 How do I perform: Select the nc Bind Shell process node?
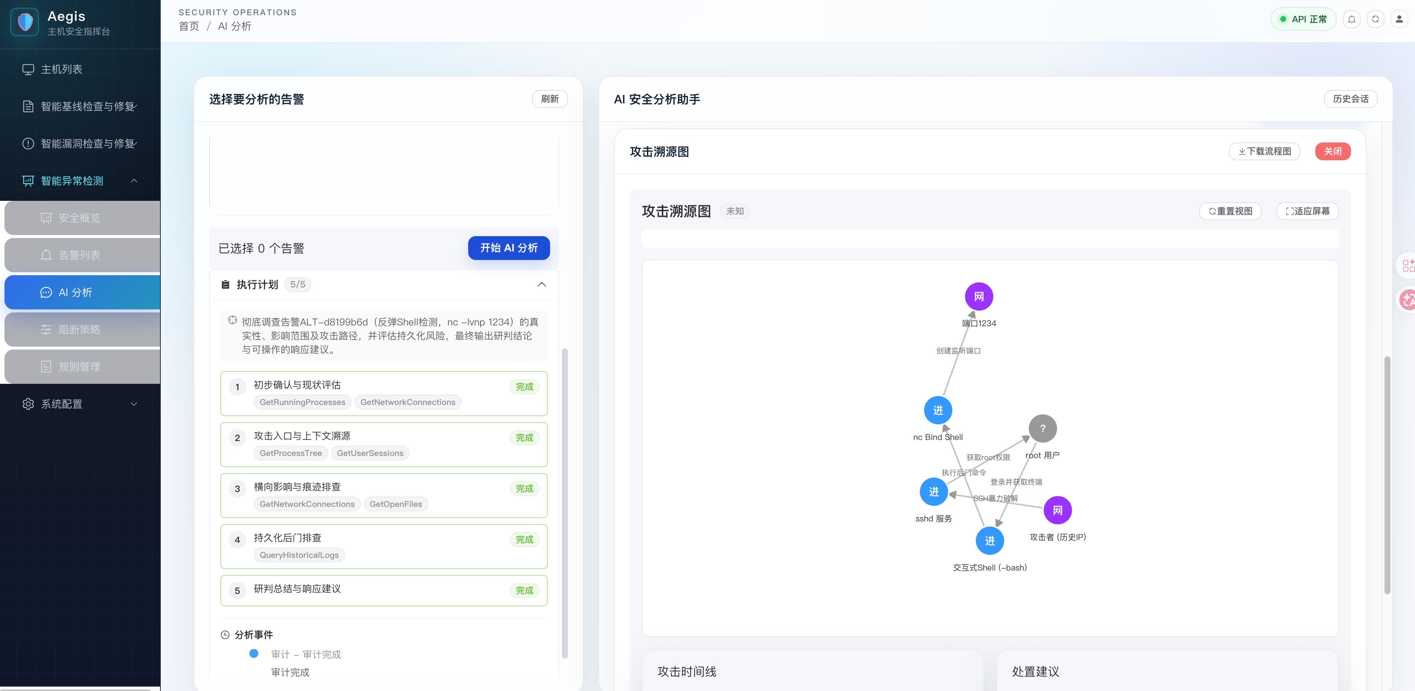pos(938,410)
